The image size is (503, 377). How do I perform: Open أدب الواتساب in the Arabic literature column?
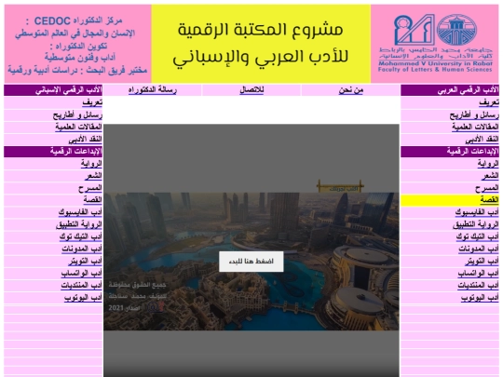478,273
